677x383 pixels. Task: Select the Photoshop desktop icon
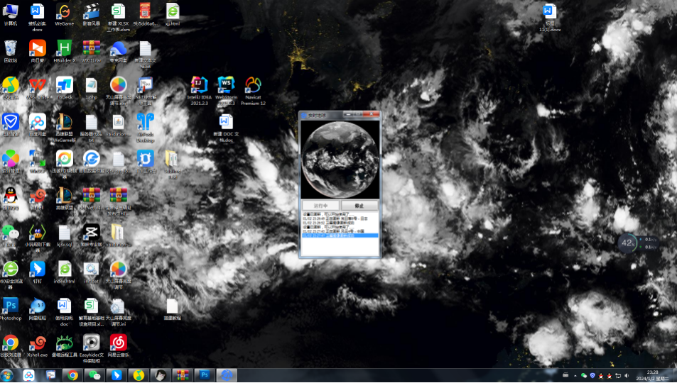click(x=10, y=306)
